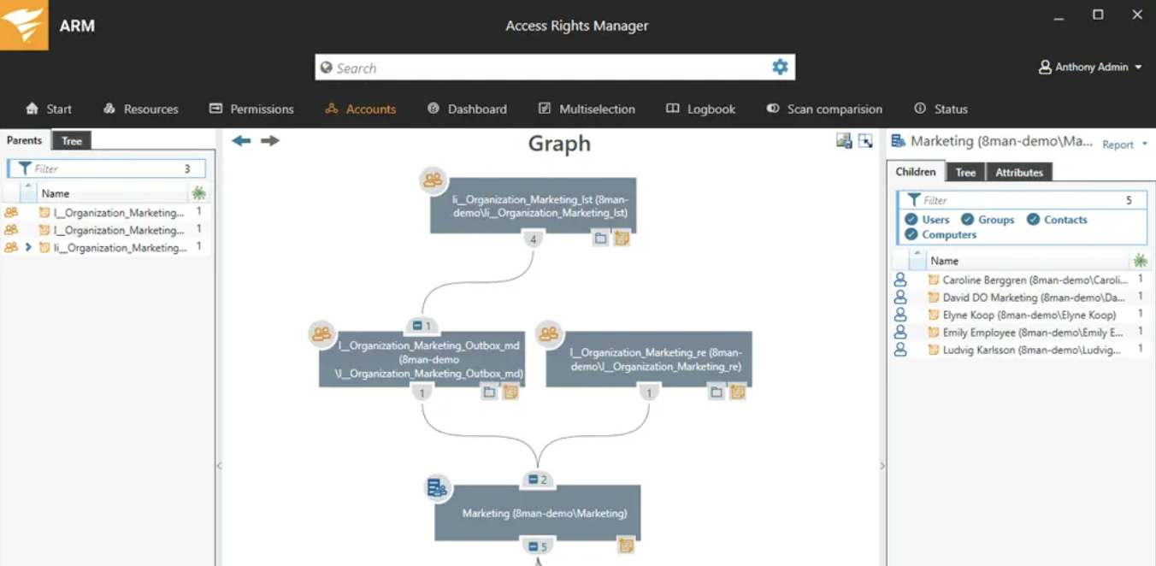Click folder icon on Outbox_md node
This screenshot has height=566, width=1156.
pyautogui.click(x=489, y=392)
